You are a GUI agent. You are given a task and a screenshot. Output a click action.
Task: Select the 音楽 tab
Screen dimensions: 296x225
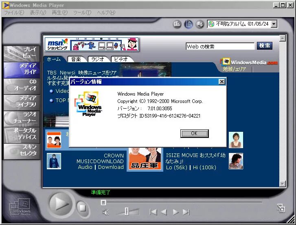76,59
